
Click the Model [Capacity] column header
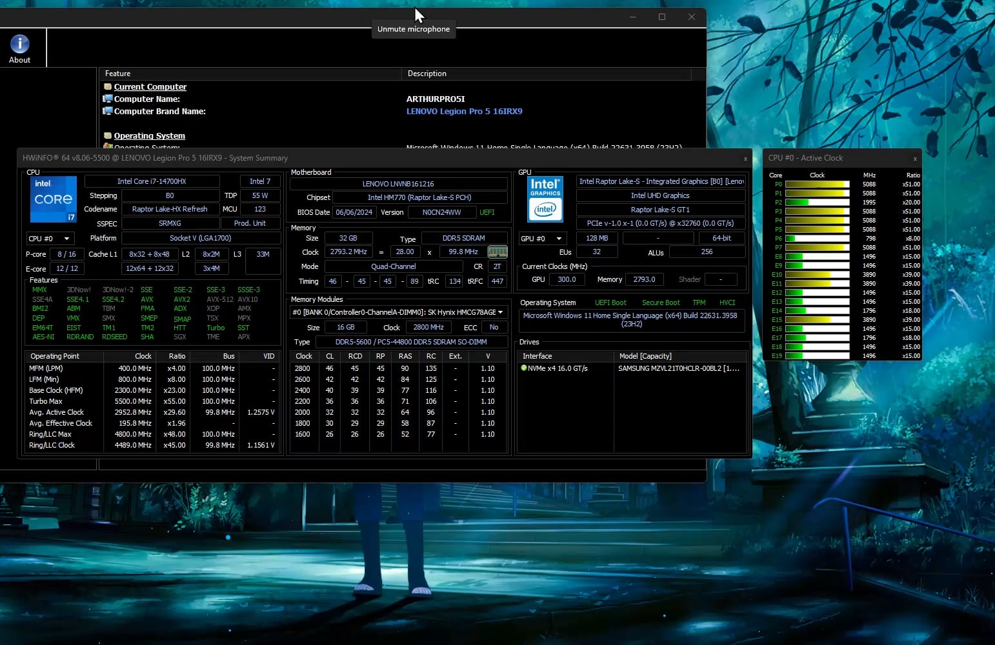coord(680,356)
